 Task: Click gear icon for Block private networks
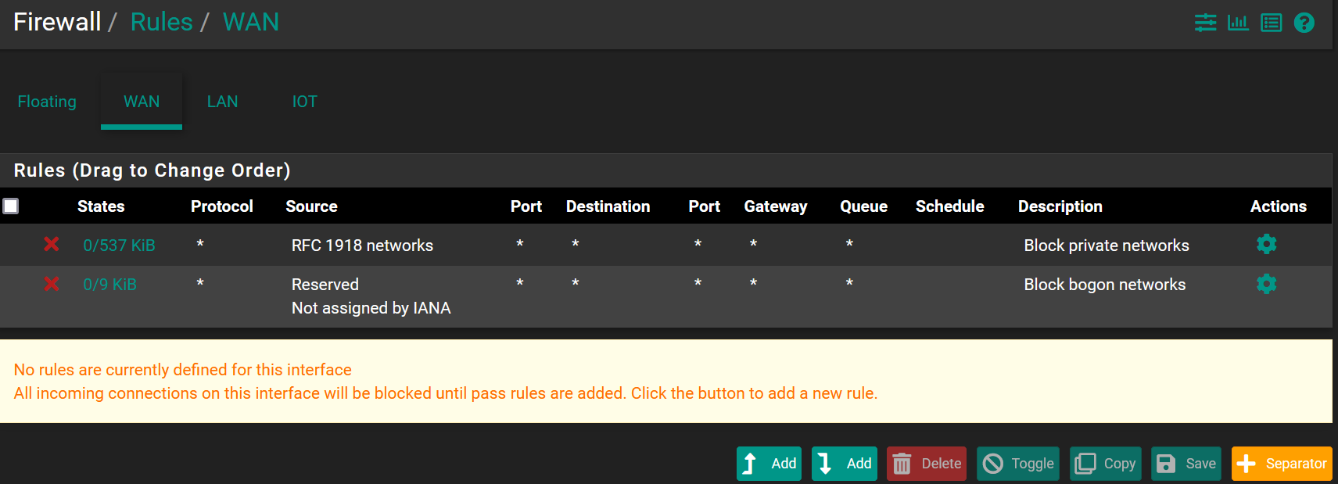pyautogui.click(x=1266, y=245)
